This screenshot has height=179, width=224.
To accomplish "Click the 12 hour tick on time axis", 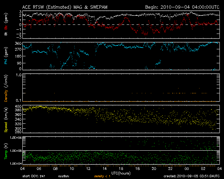I will point(88,169).
